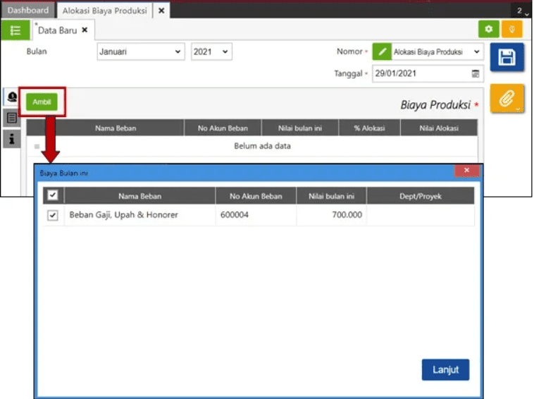The width and height of the screenshot is (534, 399).
Task: Expand the 2021 year dropdown
Action: click(x=211, y=51)
